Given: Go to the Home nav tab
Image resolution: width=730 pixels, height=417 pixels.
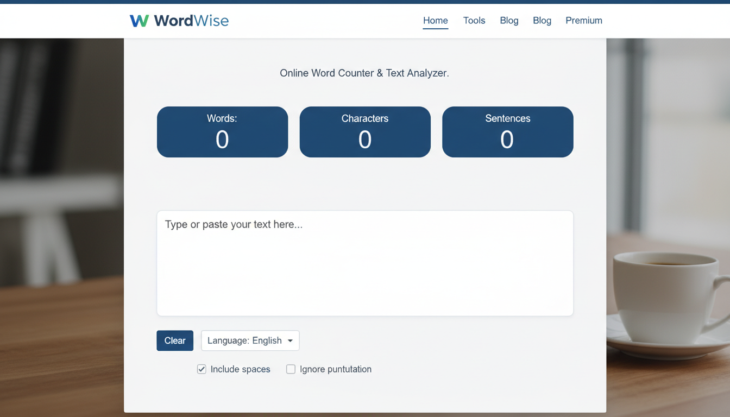Looking at the screenshot, I should (435, 21).
